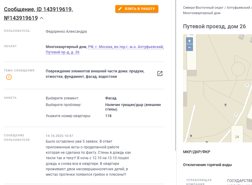Click the shop marker at map bottom-left
The height and width of the screenshot is (185, 252).
tap(191, 136)
